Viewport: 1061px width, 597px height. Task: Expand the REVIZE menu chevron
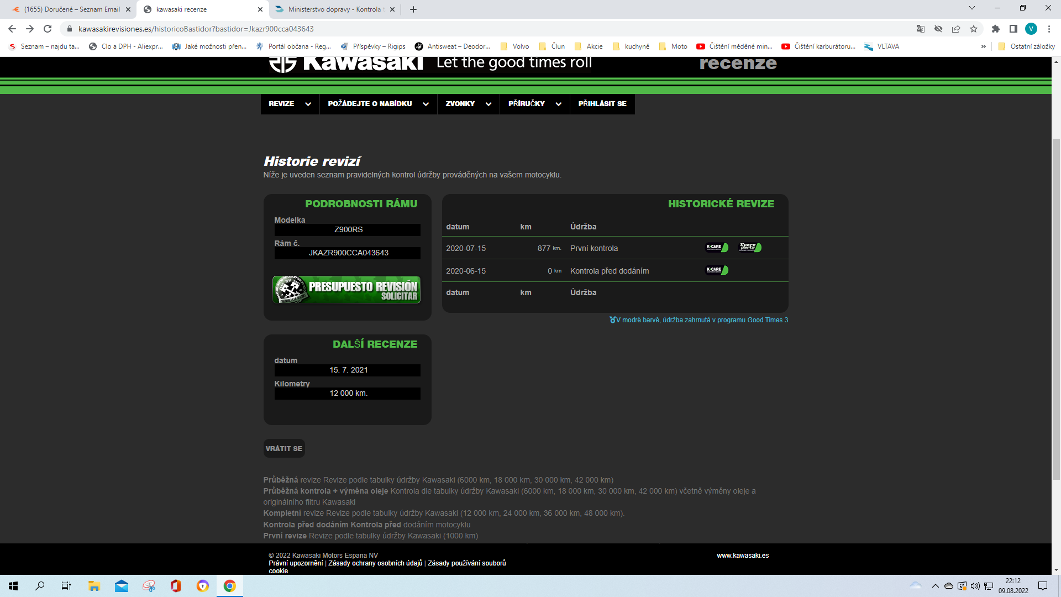coord(308,104)
